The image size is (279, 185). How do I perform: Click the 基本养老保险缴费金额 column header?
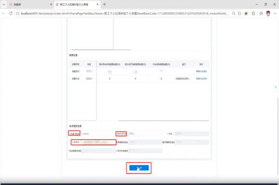(110, 64)
